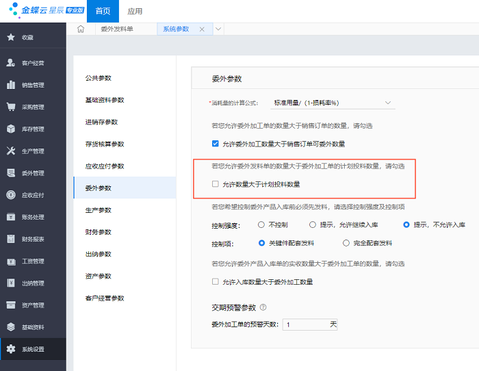Switch to the 委外发料单 tab

[117, 29]
